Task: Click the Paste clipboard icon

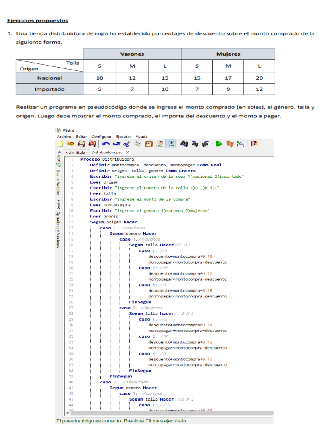Action: click(149, 144)
